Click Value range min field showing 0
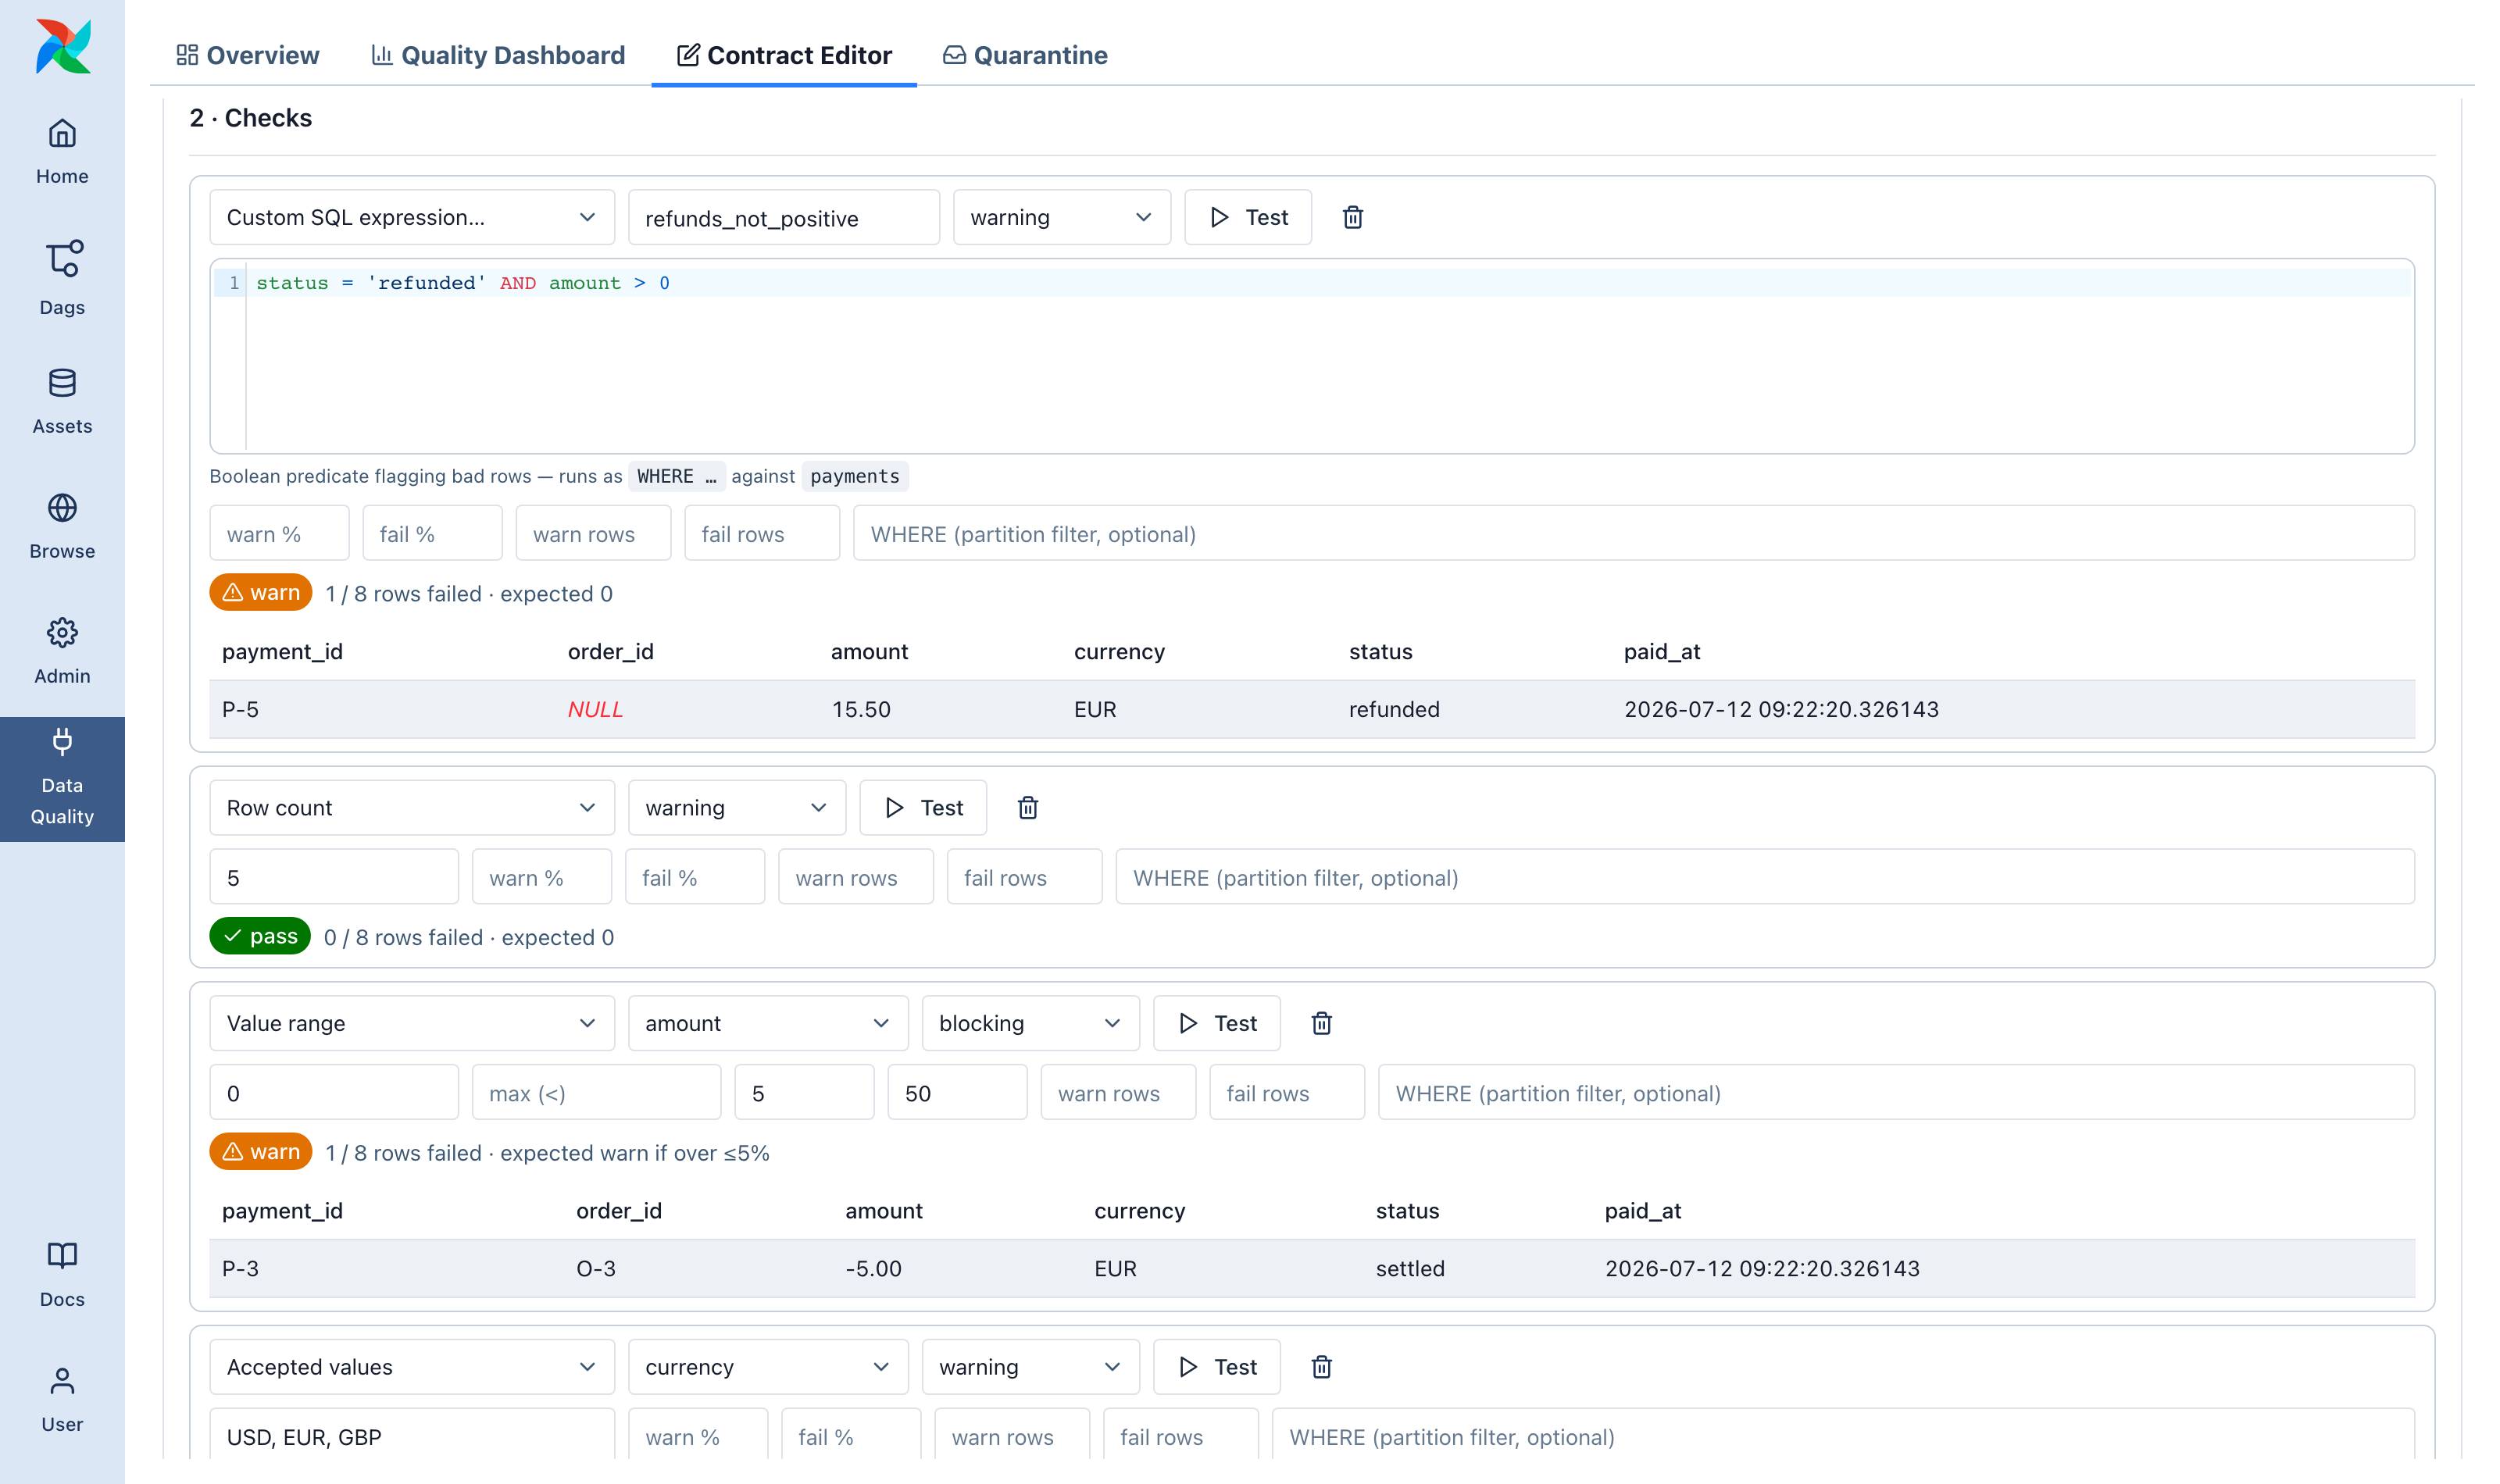This screenshot has width=2500, height=1484. (x=334, y=1093)
